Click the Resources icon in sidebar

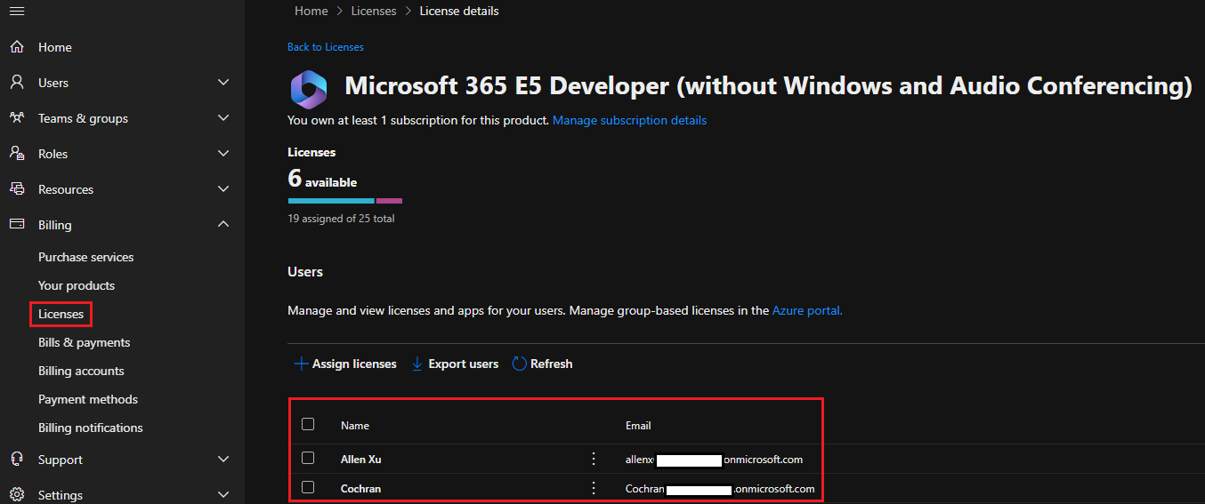(x=17, y=189)
